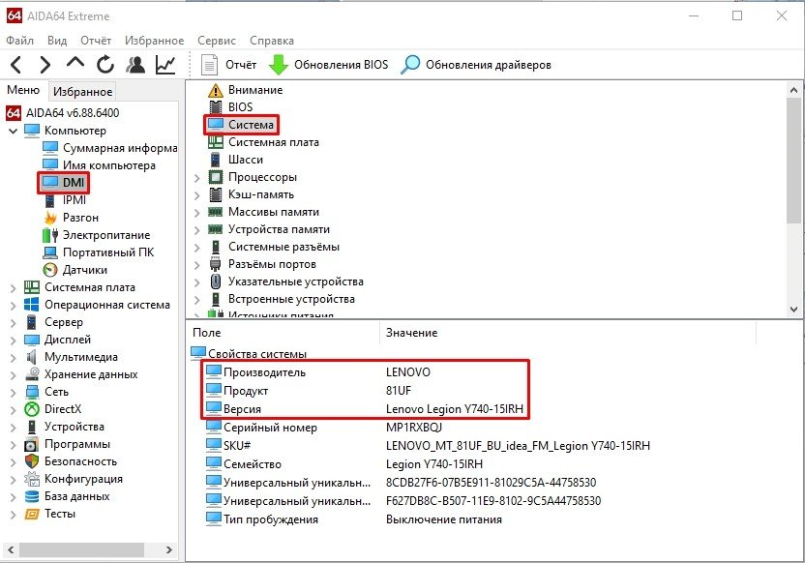Collapse the Компьютер tree node

[x=13, y=131]
